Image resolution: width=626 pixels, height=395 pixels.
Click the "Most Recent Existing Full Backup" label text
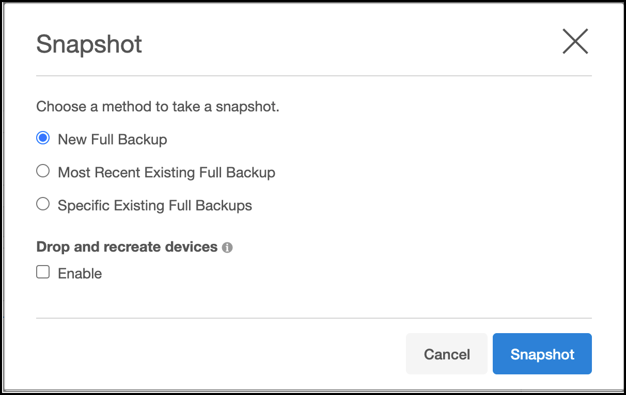(166, 172)
